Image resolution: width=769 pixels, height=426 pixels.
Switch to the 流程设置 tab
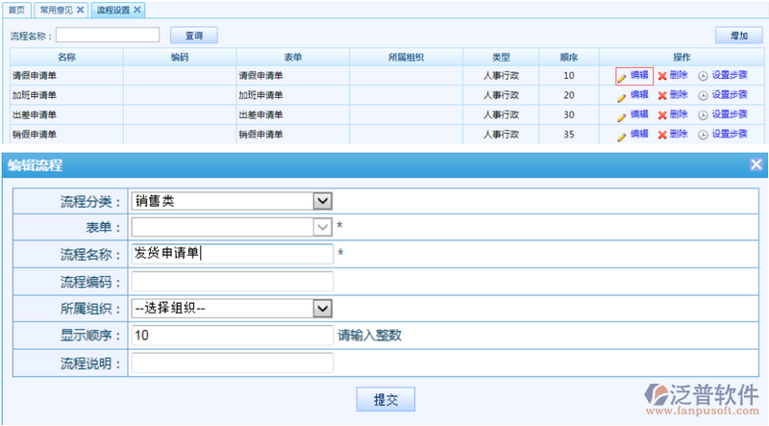tap(113, 10)
